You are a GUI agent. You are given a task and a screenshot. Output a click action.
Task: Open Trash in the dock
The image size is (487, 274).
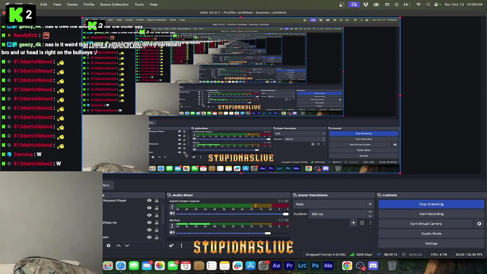[x=392, y=266]
